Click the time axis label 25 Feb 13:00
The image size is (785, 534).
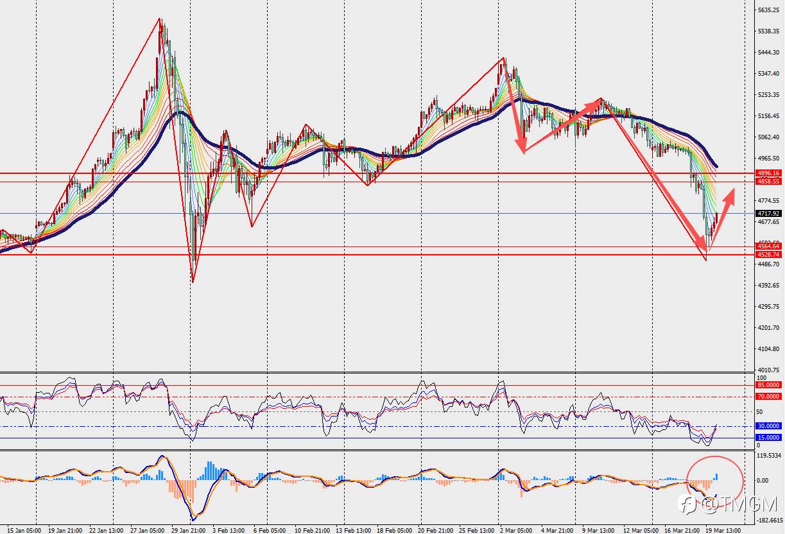click(x=476, y=530)
